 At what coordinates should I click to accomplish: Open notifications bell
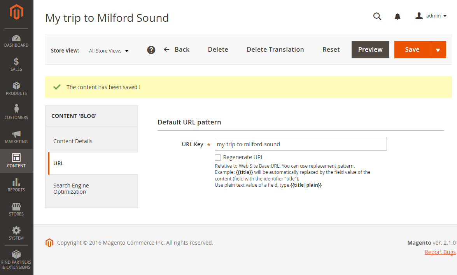[x=397, y=16]
